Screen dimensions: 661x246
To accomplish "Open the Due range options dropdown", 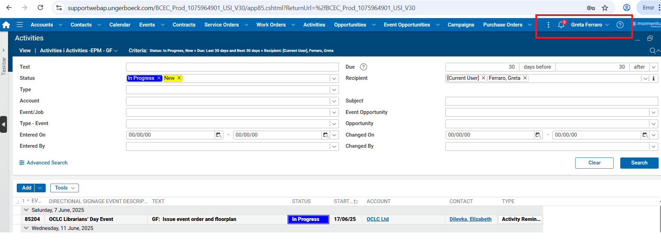I will pos(654,67).
